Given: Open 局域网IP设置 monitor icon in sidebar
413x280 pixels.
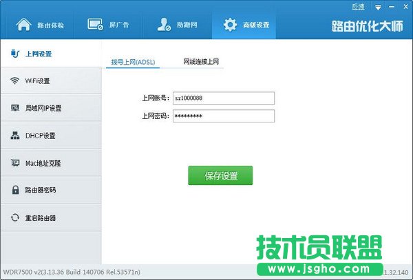Looking at the screenshot, I should pyautogui.click(x=14, y=108).
